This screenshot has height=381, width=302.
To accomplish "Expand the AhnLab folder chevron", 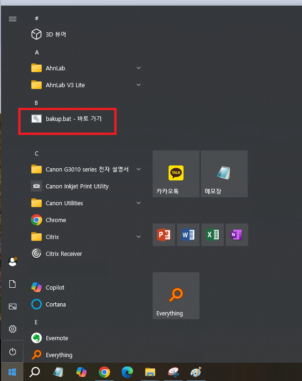I will pos(139,68).
